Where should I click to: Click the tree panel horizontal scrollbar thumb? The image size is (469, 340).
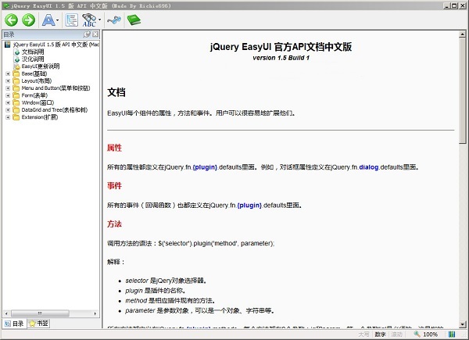40,313
